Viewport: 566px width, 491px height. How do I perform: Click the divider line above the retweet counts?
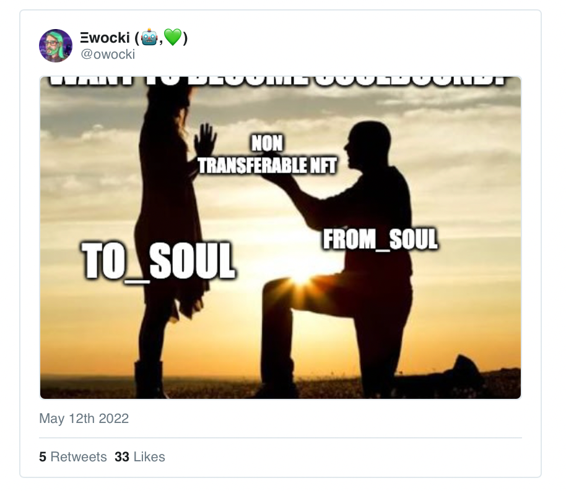pyautogui.click(x=281, y=438)
